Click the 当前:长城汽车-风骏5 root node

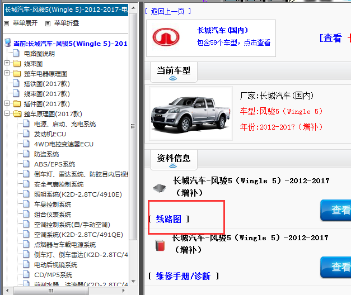click(71, 44)
